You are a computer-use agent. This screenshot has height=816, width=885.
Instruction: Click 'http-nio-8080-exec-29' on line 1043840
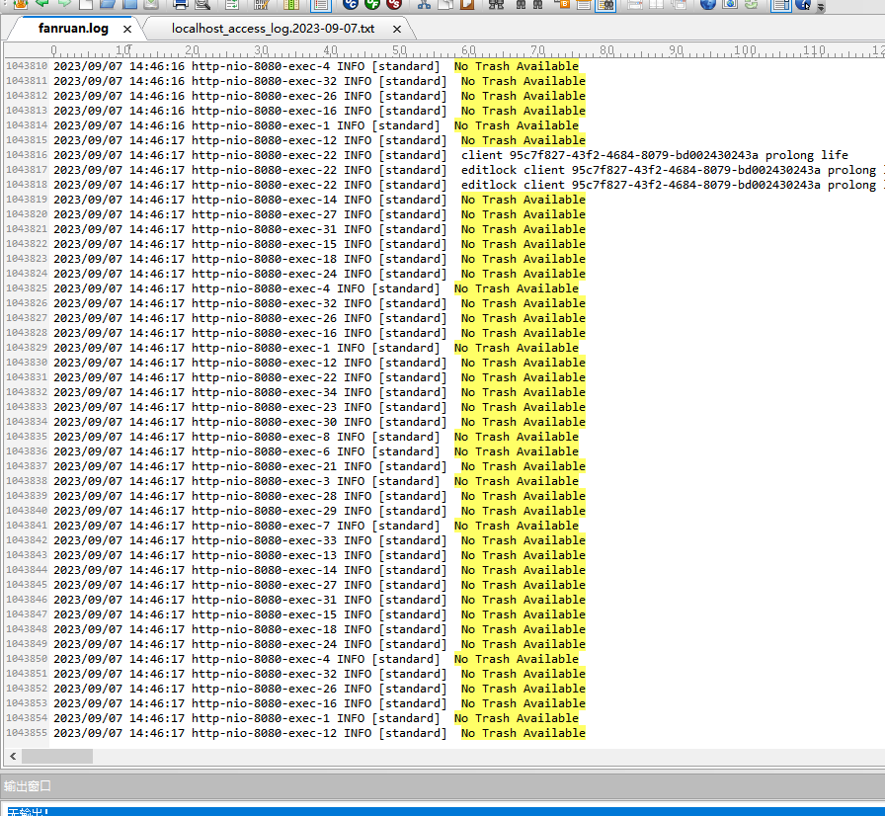coord(264,511)
